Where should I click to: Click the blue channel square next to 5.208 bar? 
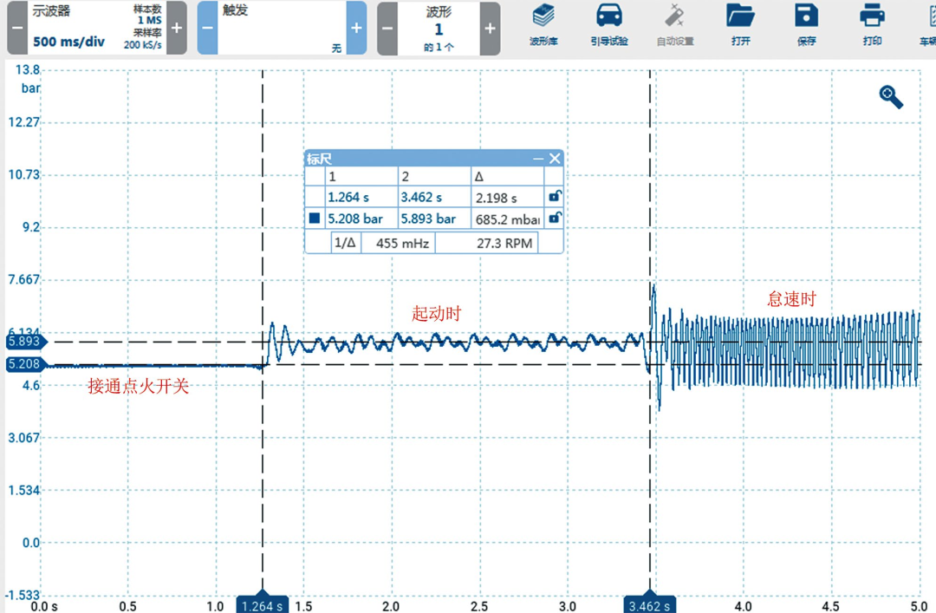click(x=315, y=218)
